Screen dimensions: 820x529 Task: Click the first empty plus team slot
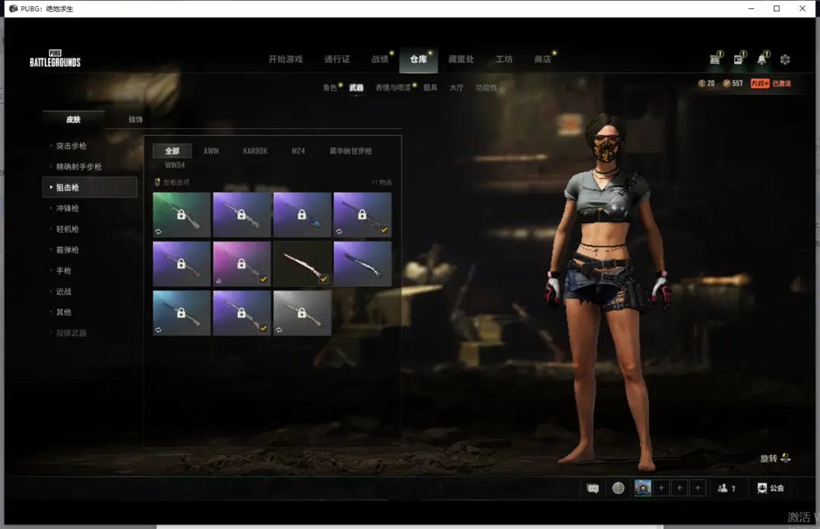coord(661,488)
